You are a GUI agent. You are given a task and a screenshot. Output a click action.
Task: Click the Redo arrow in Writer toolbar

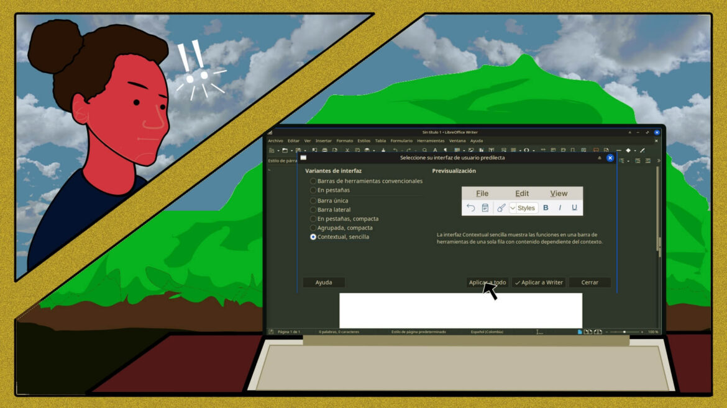point(408,150)
